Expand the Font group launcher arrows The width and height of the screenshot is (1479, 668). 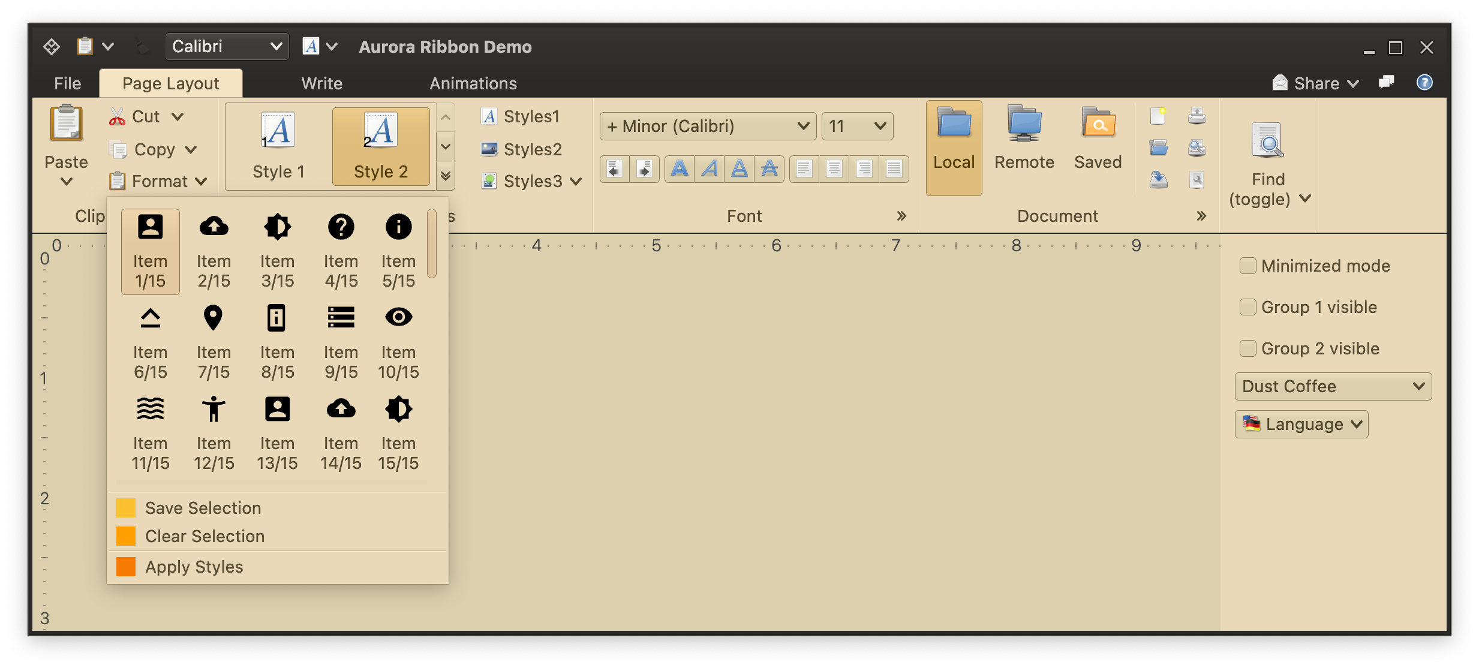coord(901,216)
